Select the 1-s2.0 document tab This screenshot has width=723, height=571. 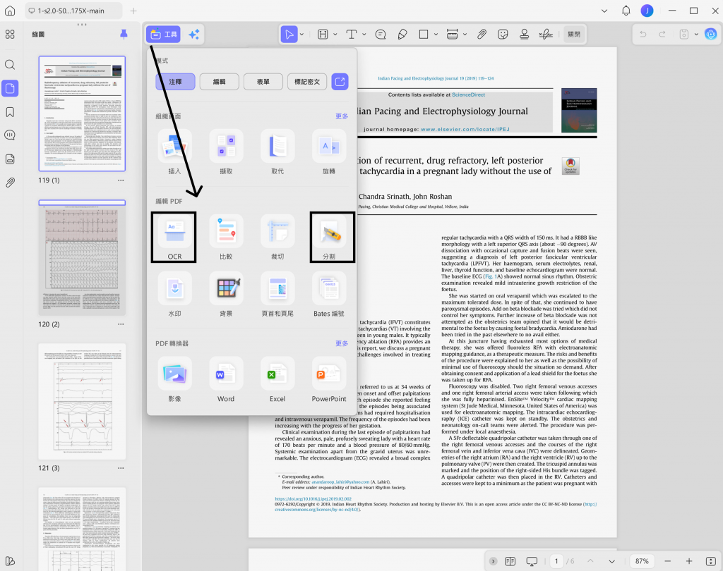(x=73, y=11)
